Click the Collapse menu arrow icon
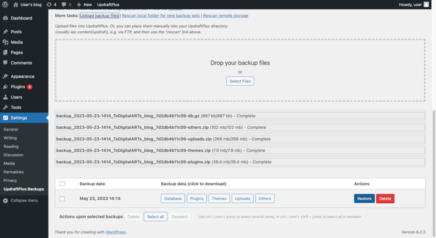Screen dimensions: 436x238 point(5,201)
